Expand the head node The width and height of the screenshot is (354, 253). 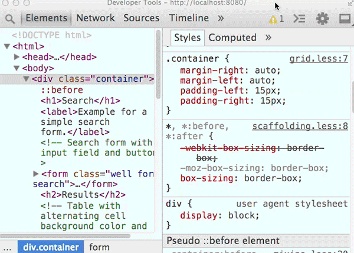click(17, 56)
